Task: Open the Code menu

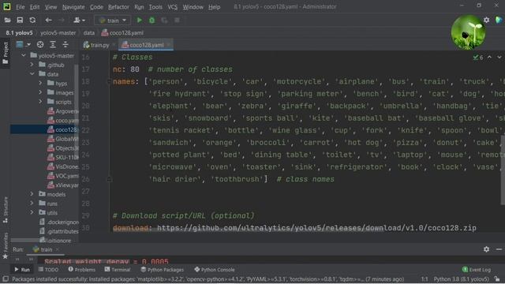Action: point(96,7)
